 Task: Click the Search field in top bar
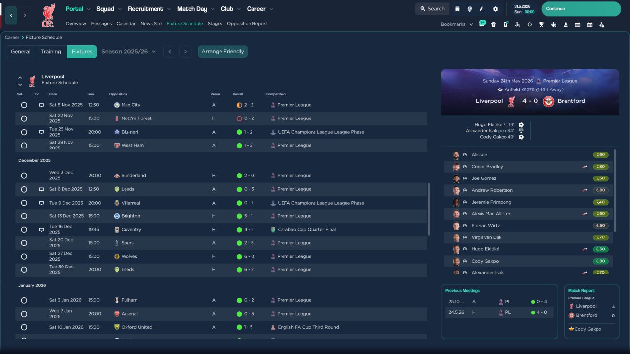(433, 9)
